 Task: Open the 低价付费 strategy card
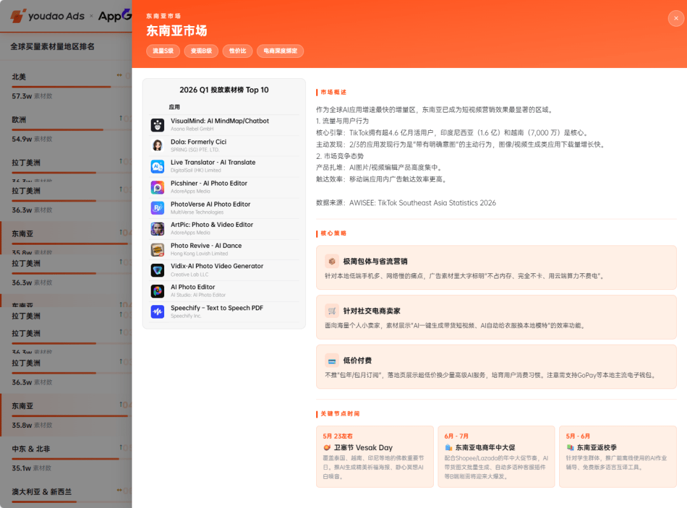(x=496, y=367)
